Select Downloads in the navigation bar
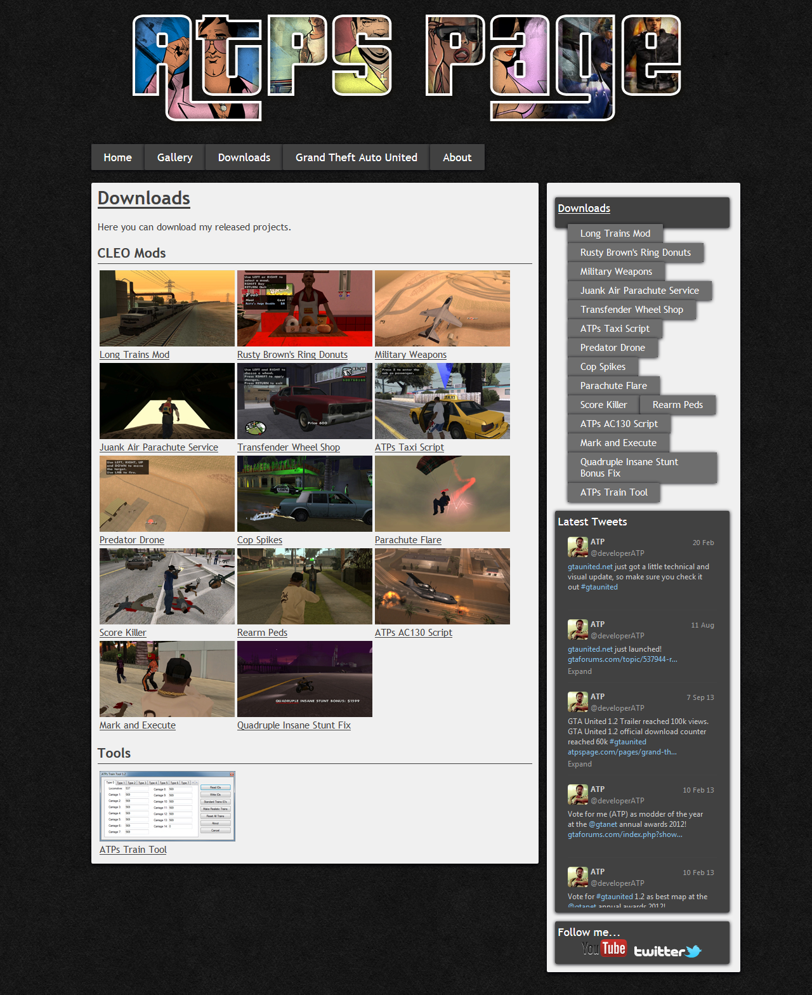 click(244, 157)
